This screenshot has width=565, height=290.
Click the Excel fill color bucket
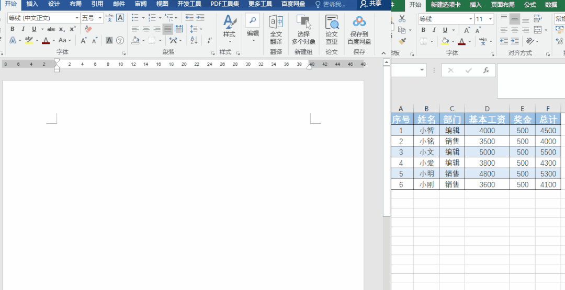coord(445,42)
